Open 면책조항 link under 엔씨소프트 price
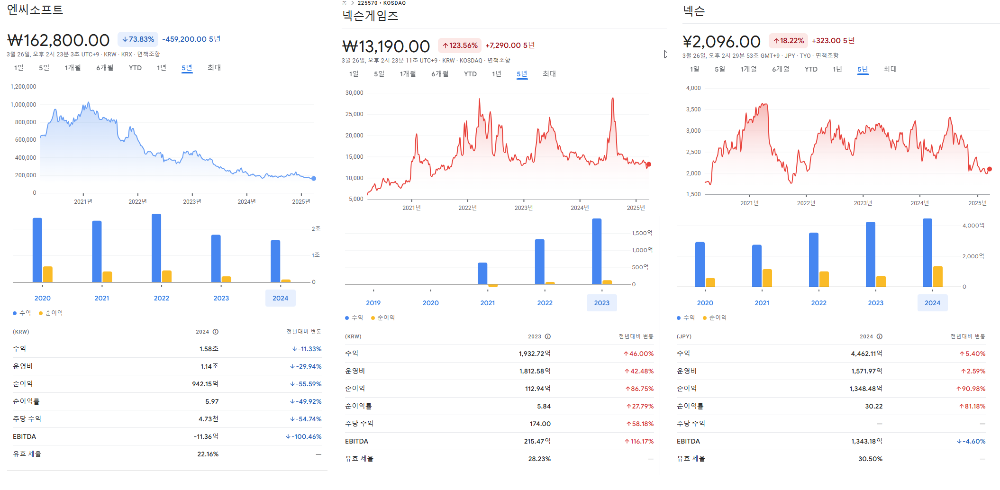Screen dimensions: 1000x490 point(148,54)
